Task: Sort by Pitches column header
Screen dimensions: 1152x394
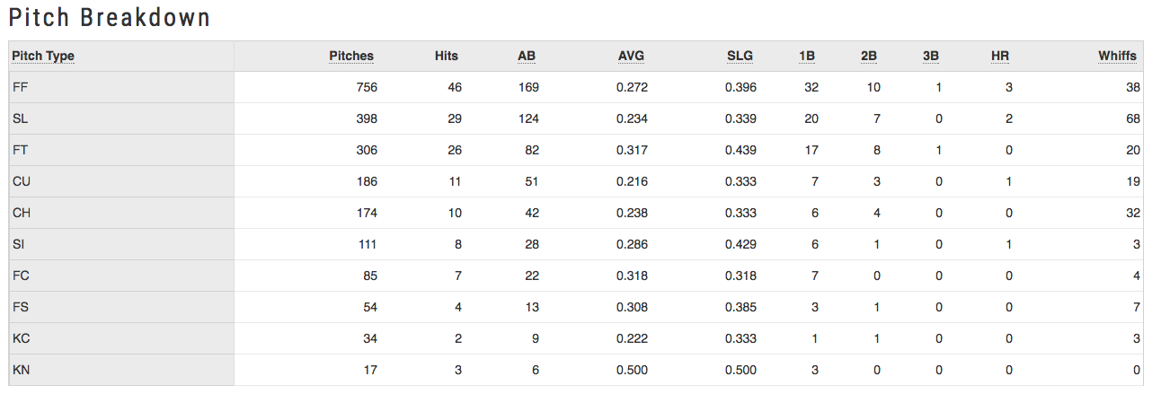Action: coord(351,56)
